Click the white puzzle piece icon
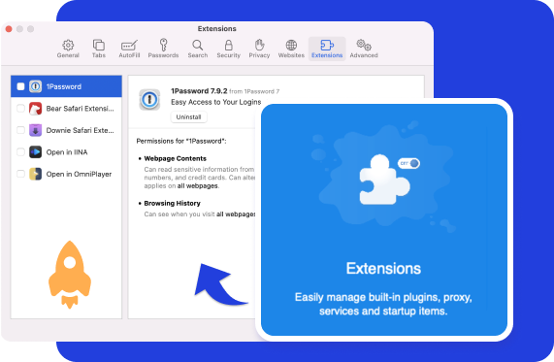554x362 pixels. 383,180
